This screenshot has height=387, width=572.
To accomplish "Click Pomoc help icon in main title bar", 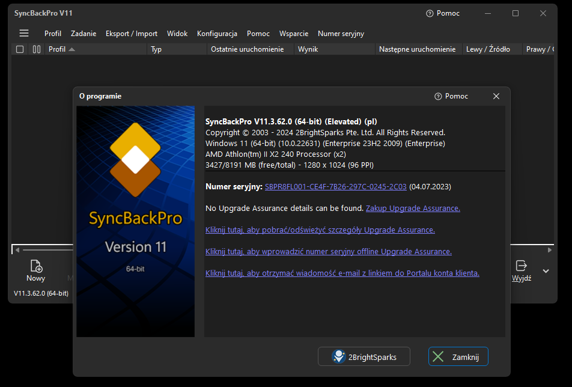I will tap(430, 13).
